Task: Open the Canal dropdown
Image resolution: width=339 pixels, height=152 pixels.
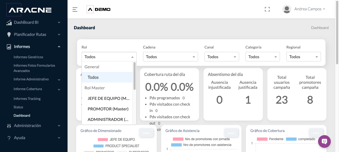Action: click(x=222, y=57)
